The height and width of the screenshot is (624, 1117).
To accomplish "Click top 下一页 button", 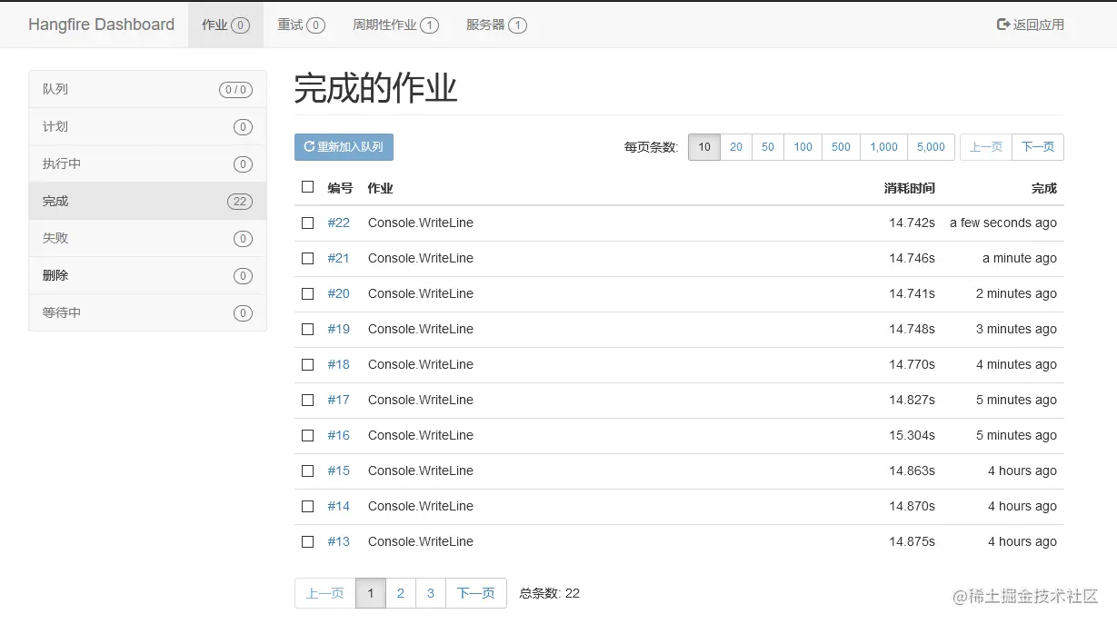I will [1038, 147].
